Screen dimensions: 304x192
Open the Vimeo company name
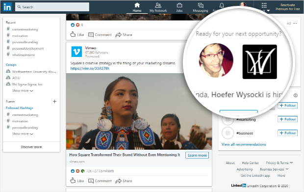pyautogui.click(x=91, y=48)
